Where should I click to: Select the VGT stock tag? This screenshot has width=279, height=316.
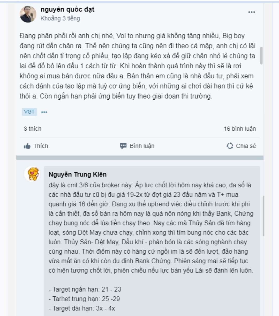coord(29,112)
